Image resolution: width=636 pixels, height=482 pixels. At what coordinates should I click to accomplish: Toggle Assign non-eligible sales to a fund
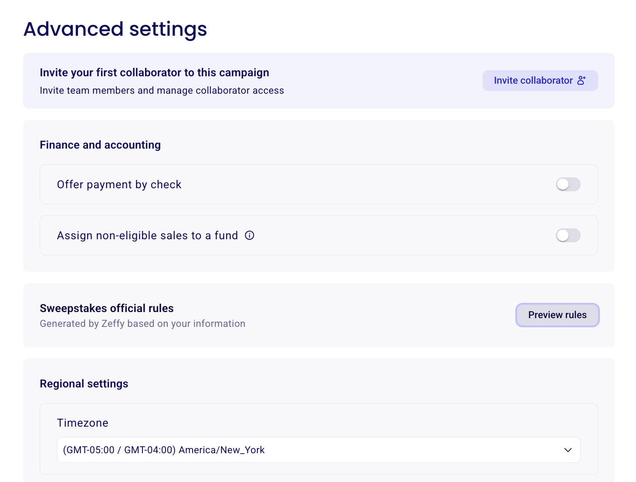tap(568, 235)
